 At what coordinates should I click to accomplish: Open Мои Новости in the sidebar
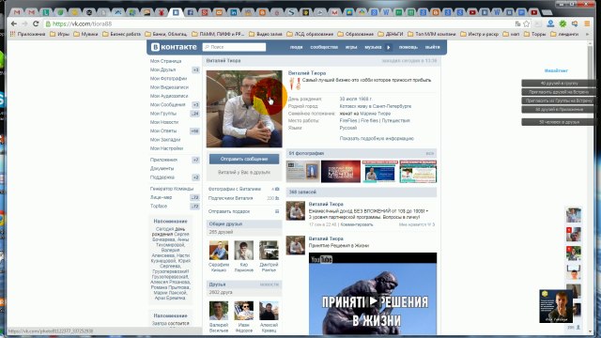pos(164,122)
